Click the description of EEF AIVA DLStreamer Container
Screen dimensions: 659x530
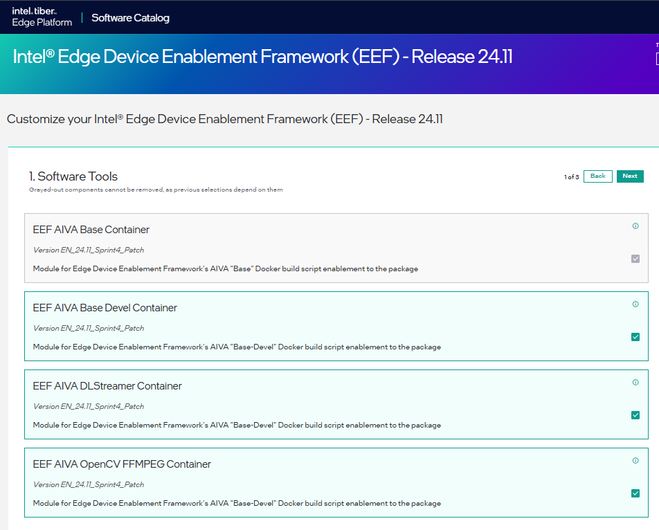pos(237,425)
